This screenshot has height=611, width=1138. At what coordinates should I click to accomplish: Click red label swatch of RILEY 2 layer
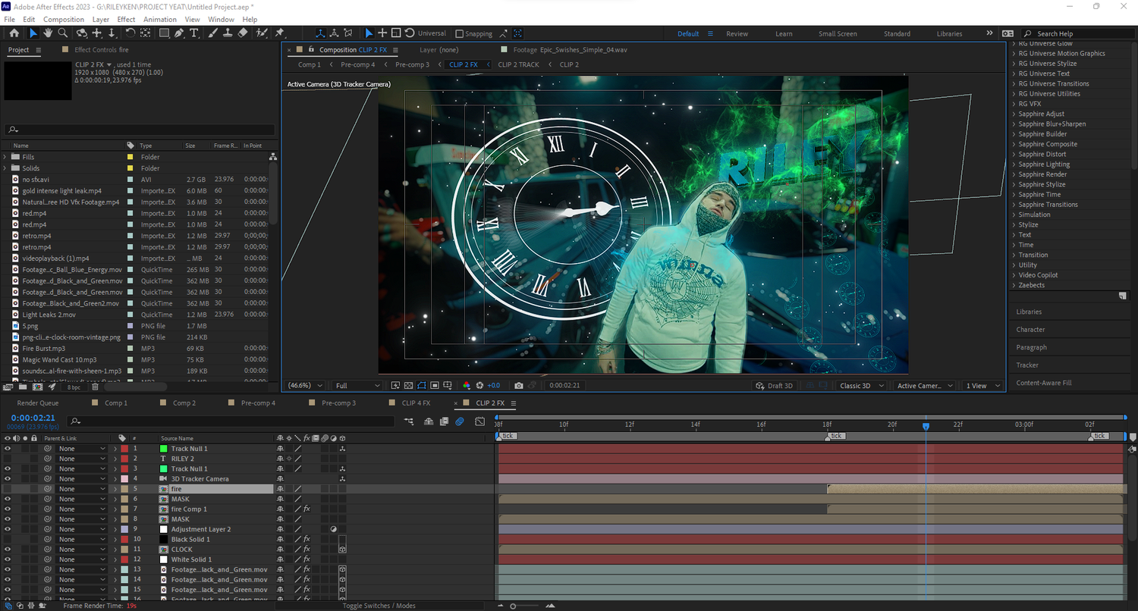124,459
